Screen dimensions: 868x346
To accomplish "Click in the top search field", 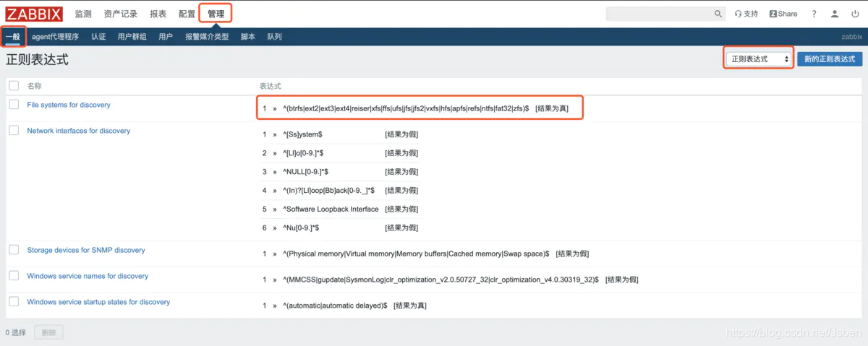I will click(x=659, y=14).
